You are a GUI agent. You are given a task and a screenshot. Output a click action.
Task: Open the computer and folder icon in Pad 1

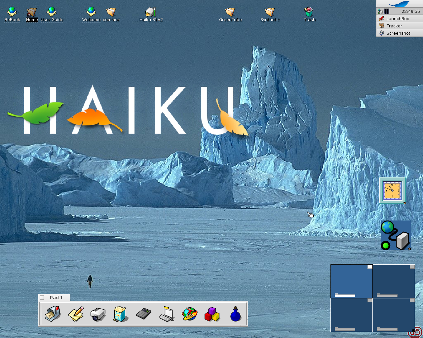tap(167, 314)
